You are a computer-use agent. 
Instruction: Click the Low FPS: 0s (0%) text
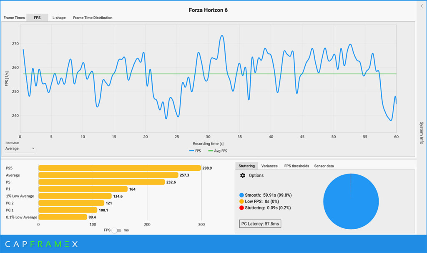[262, 202]
